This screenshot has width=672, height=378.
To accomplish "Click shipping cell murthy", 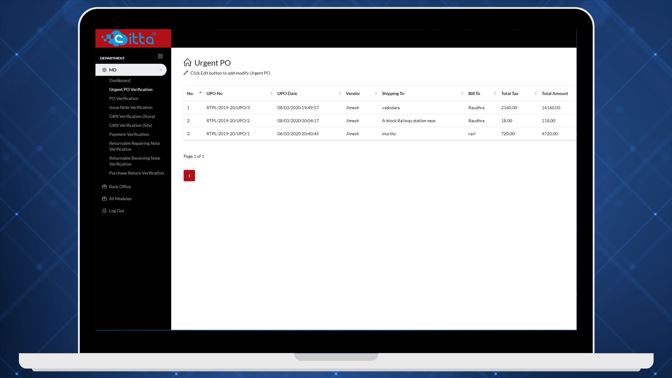I will [389, 134].
